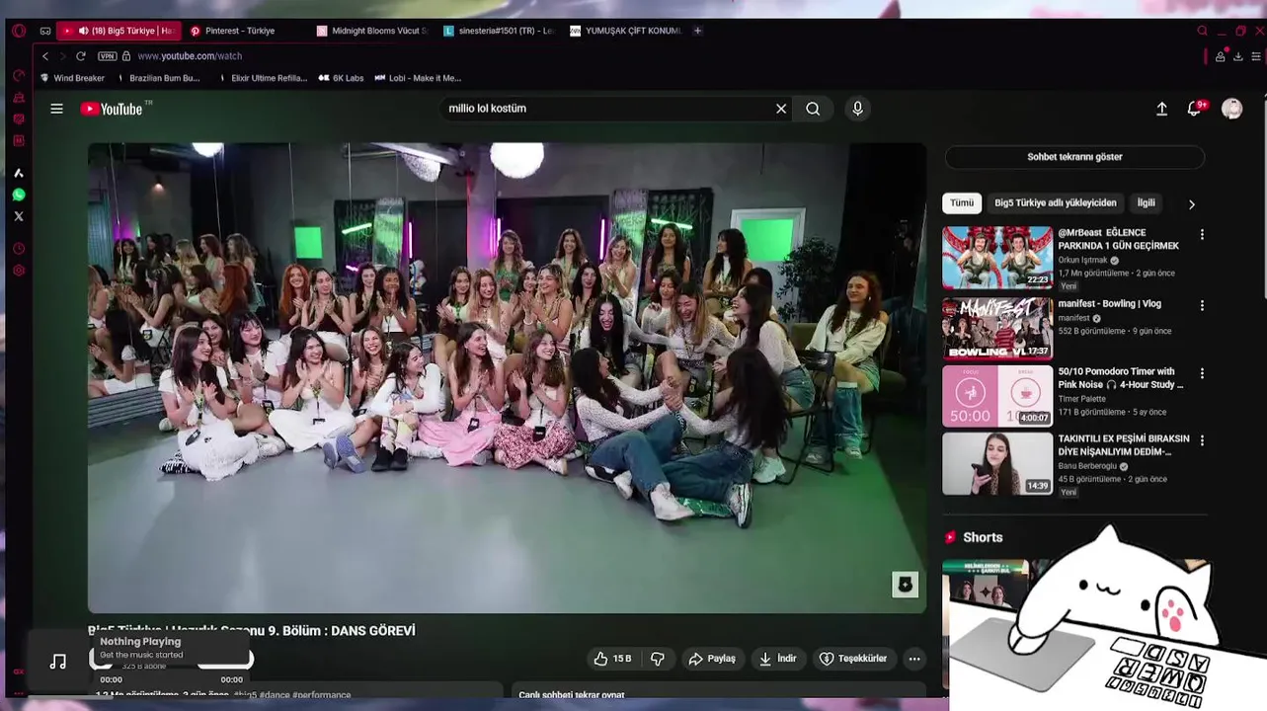Open a new tab with plus button
This screenshot has height=711, width=1267.
point(698,31)
